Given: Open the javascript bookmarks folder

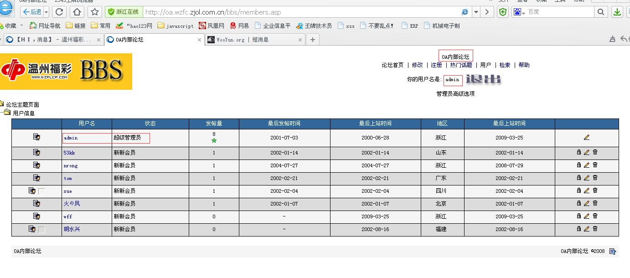Looking at the screenshot, I should pyautogui.click(x=176, y=26).
